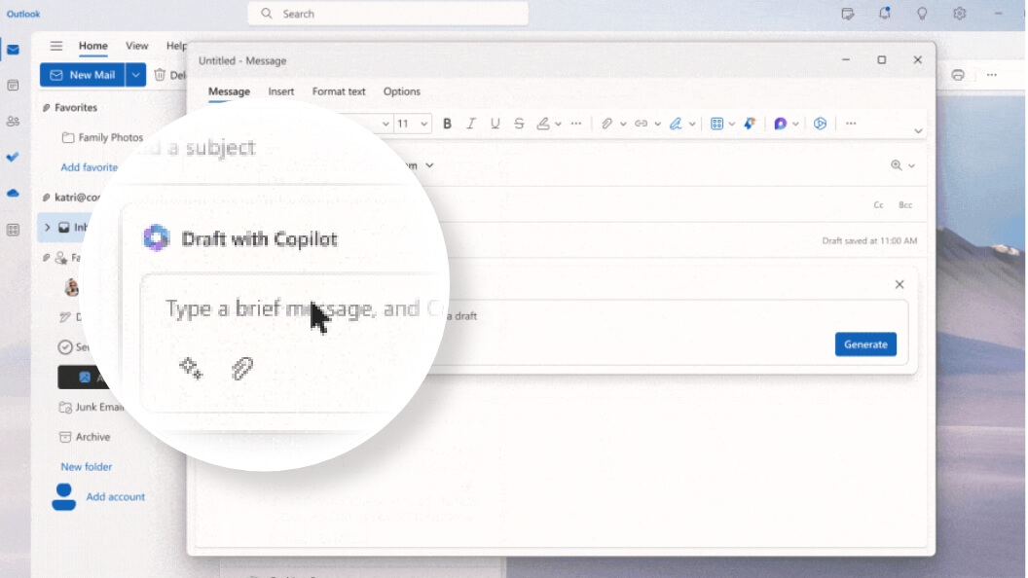Open OneDrive cloud icon in sidebar
Screen dimensions: 1028x578
(x=13, y=194)
